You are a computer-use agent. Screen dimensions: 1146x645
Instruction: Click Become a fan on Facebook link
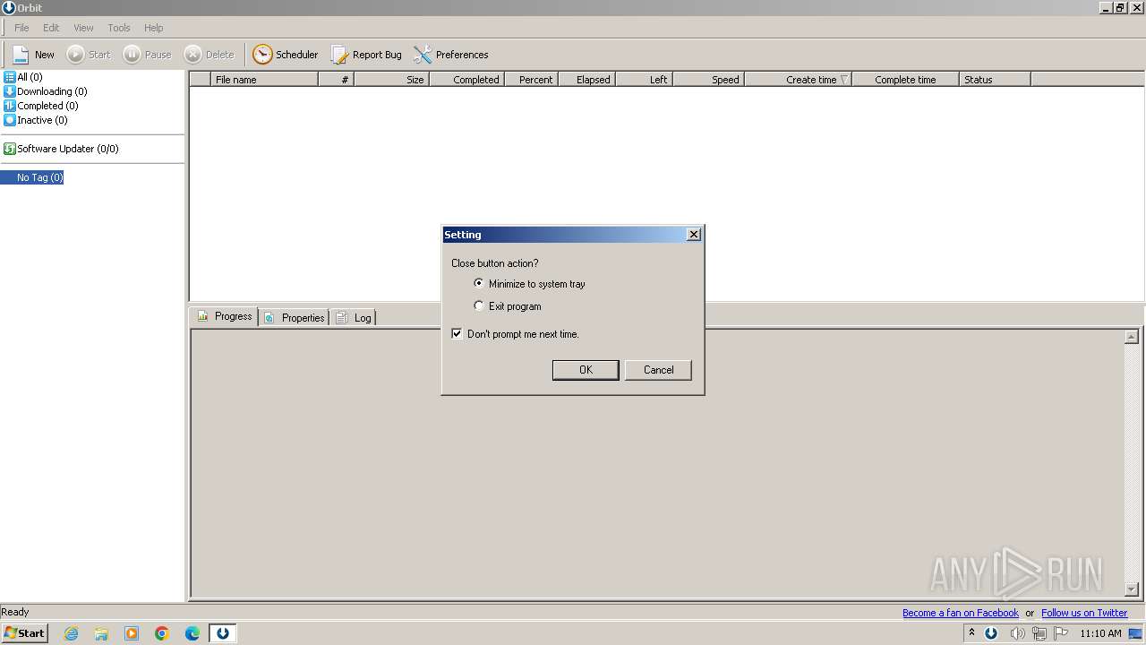click(x=961, y=613)
